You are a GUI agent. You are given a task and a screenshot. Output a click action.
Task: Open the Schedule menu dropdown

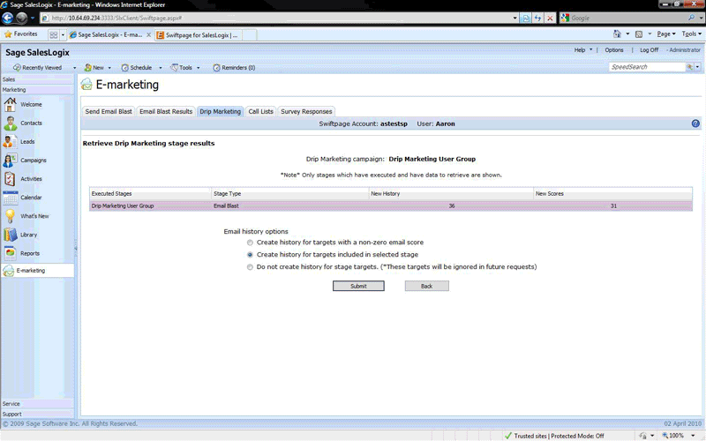click(x=161, y=68)
